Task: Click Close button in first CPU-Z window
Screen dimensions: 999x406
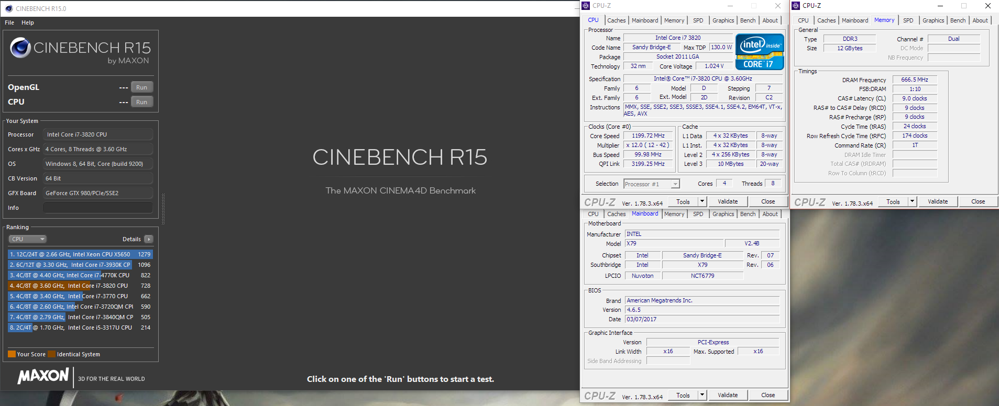Action: (x=768, y=201)
